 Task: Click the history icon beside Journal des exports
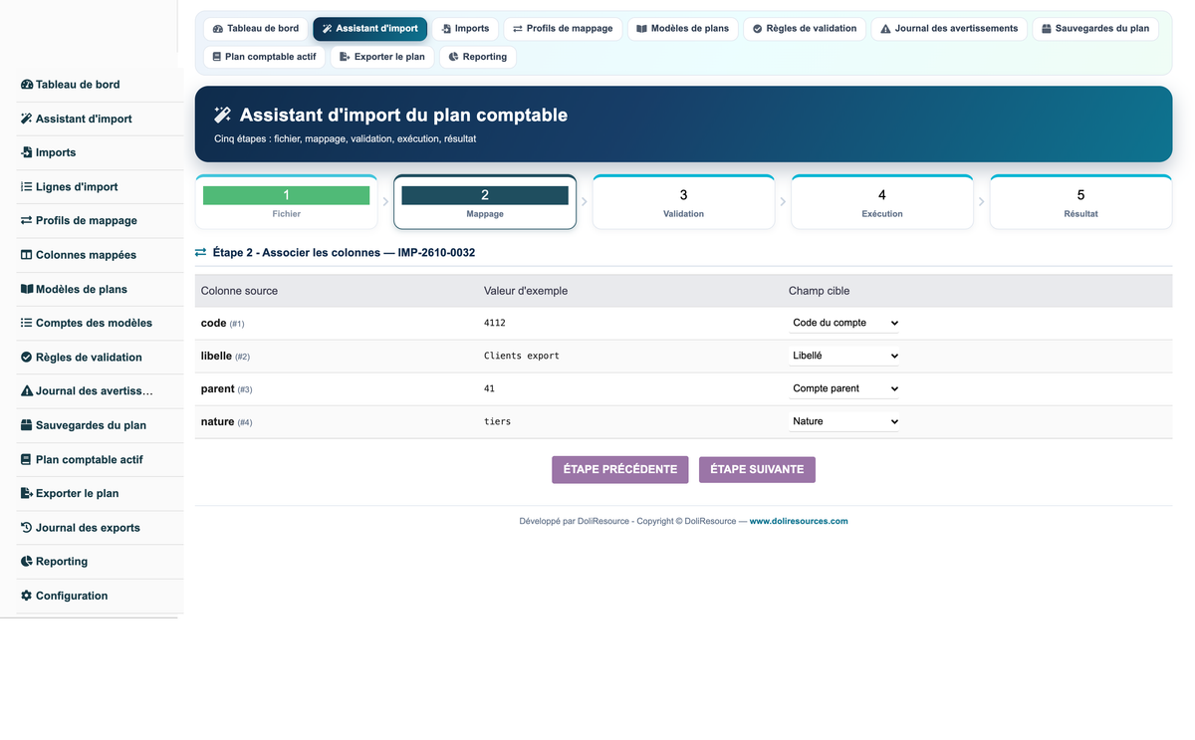(27, 527)
